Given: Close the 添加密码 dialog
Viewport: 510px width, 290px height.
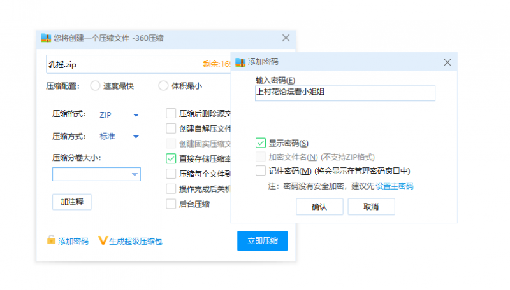Looking at the screenshot, I should coord(448,62).
